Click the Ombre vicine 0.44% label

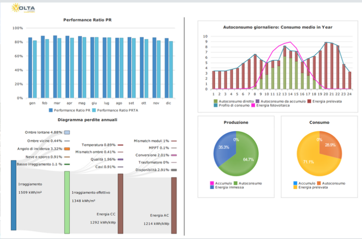(45, 141)
